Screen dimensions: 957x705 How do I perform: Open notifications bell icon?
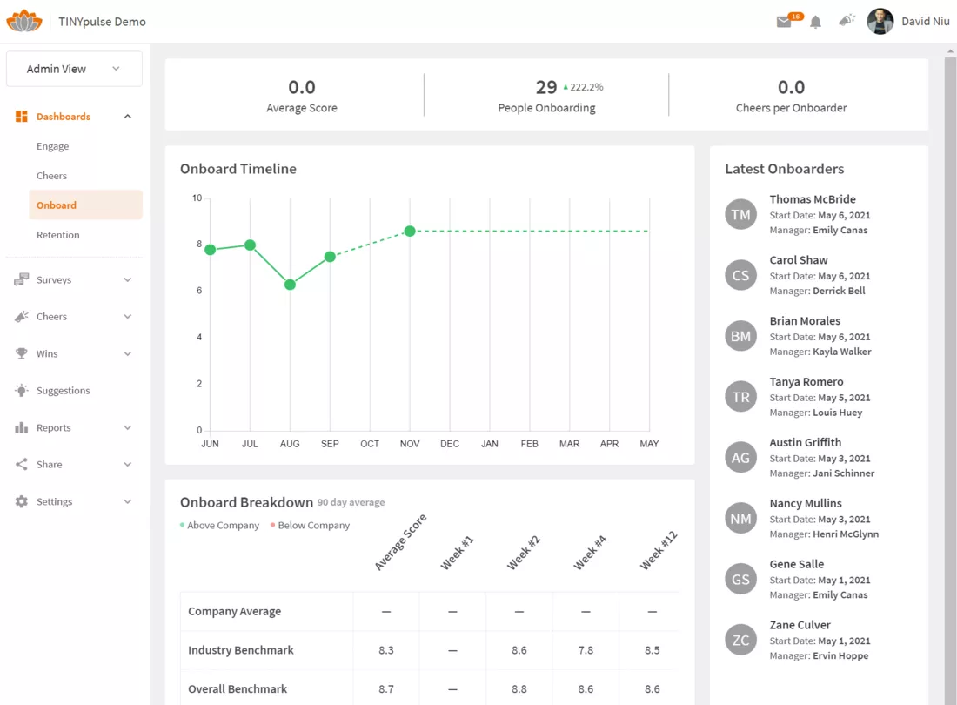(x=815, y=22)
